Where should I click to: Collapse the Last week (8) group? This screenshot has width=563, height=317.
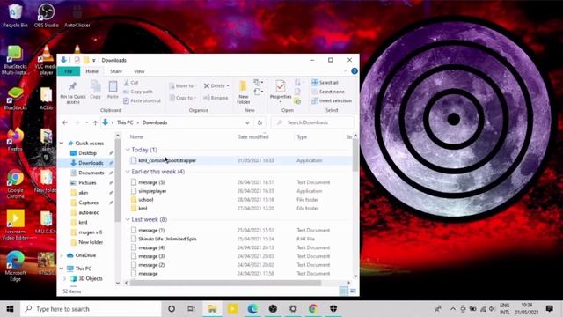click(x=128, y=219)
